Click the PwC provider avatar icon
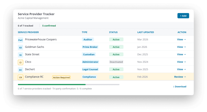207x112 pixels. coord(20,40)
